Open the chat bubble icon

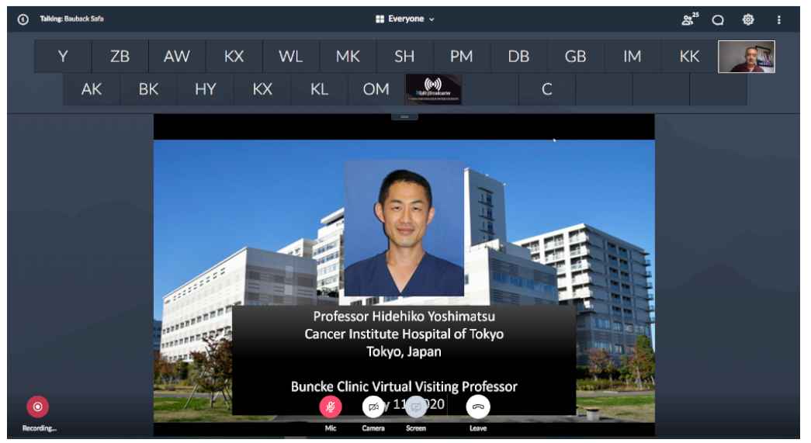click(x=717, y=20)
